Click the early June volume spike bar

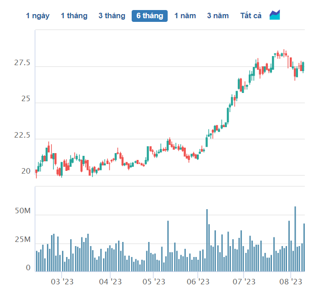pos(207,240)
